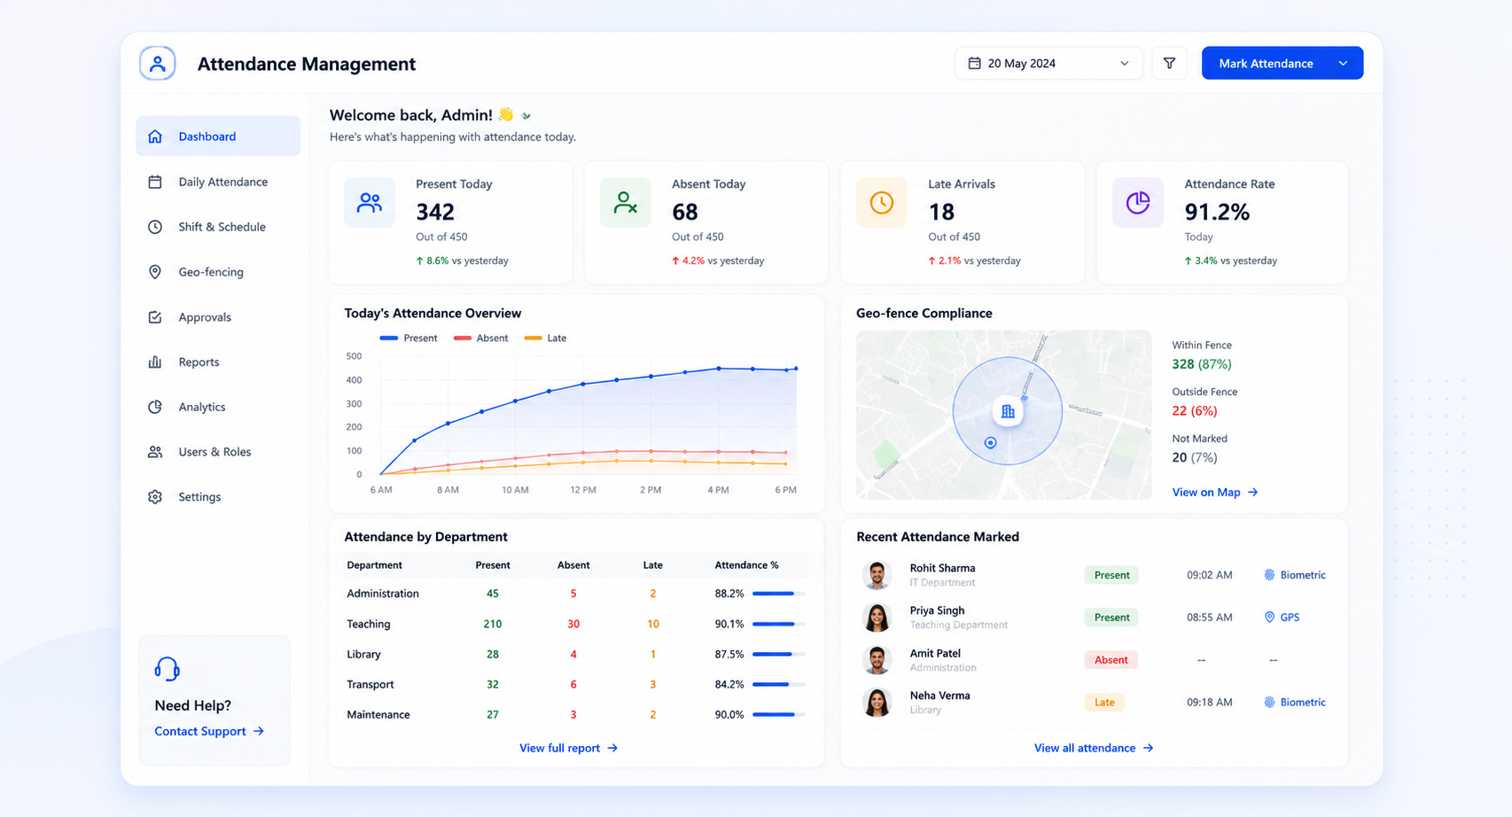Image resolution: width=1512 pixels, height=817 pixels.
Task: Click the Teaching attendance progress bar
Action: (x=779, y=624)
